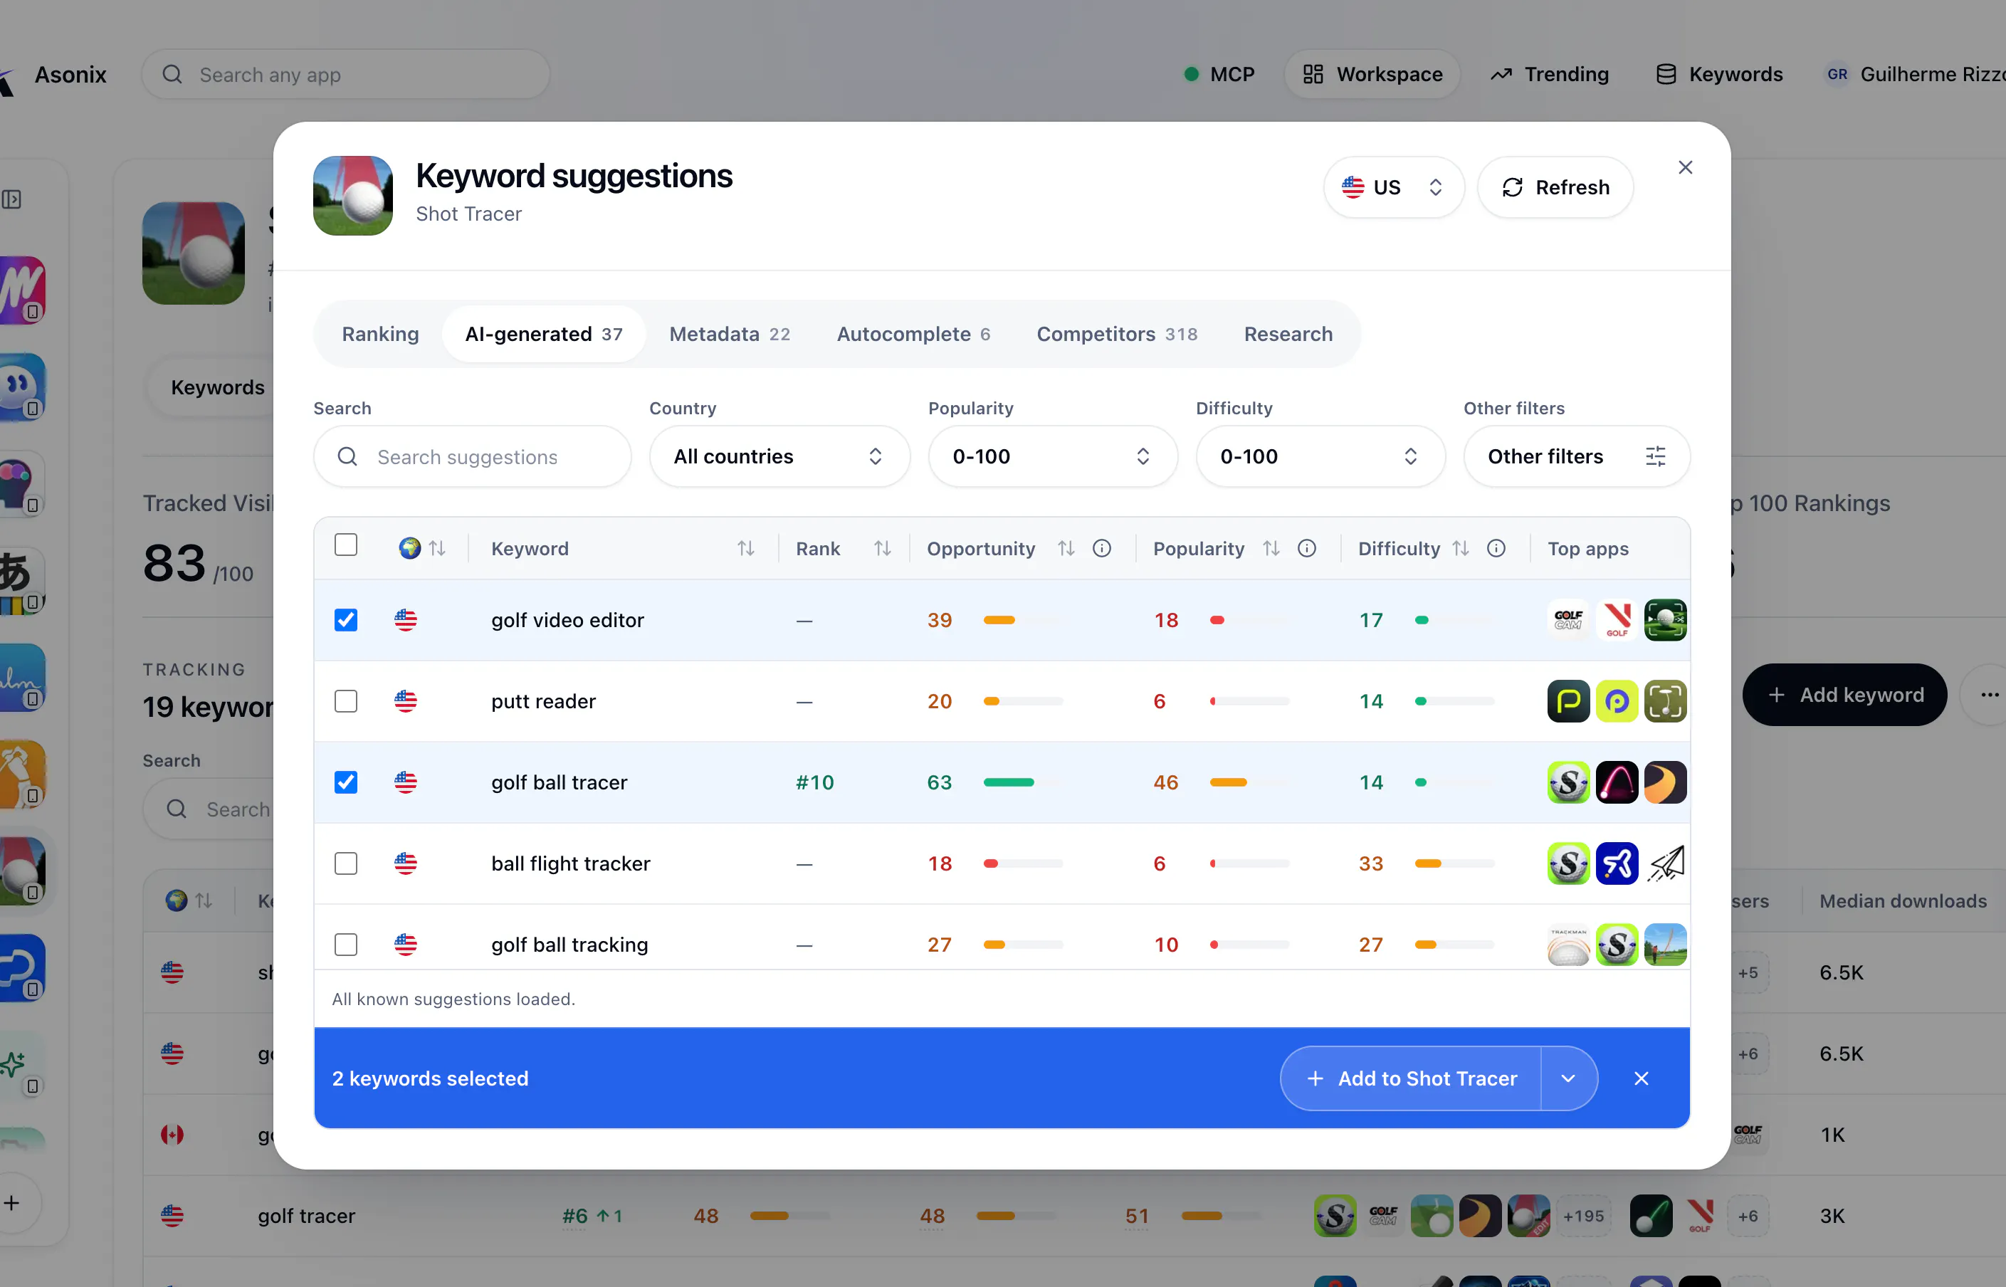Open the Golf Cam app in golf video editor row
2006x1287 pixels.
(1568, 620)
